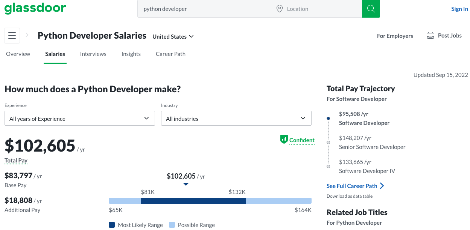This screenshot has width=470, height=230.
Task: Click the $81K range label
Action: 148,192
